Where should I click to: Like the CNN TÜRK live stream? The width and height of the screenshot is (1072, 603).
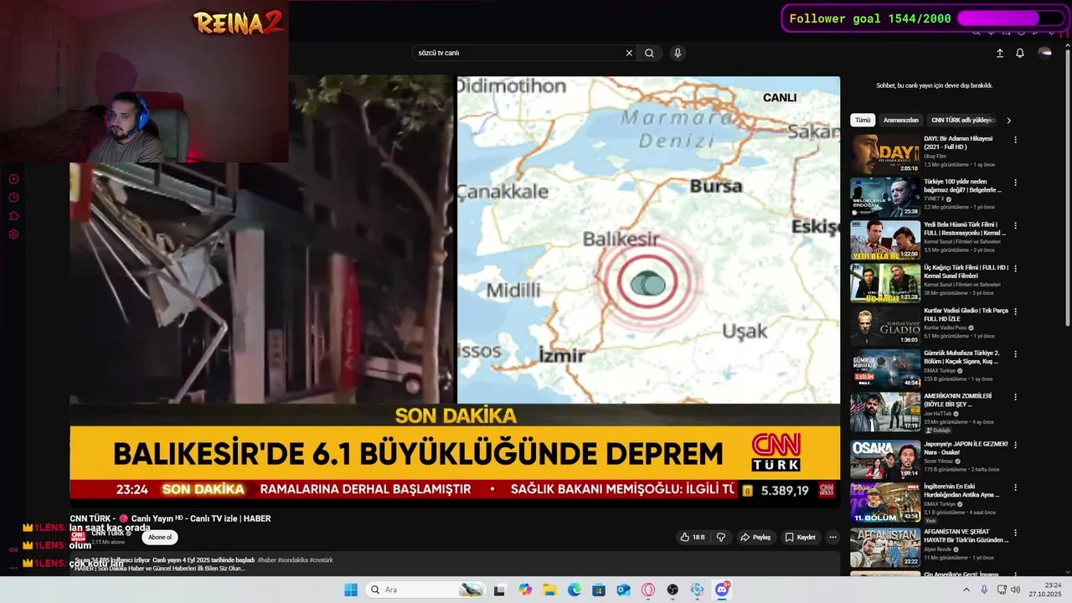point(693,537)
